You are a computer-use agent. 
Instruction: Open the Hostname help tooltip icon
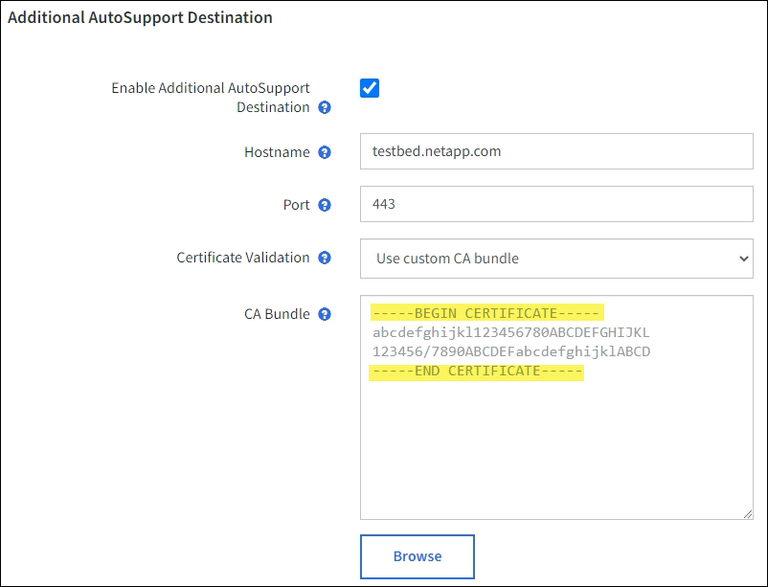[325, 152]
